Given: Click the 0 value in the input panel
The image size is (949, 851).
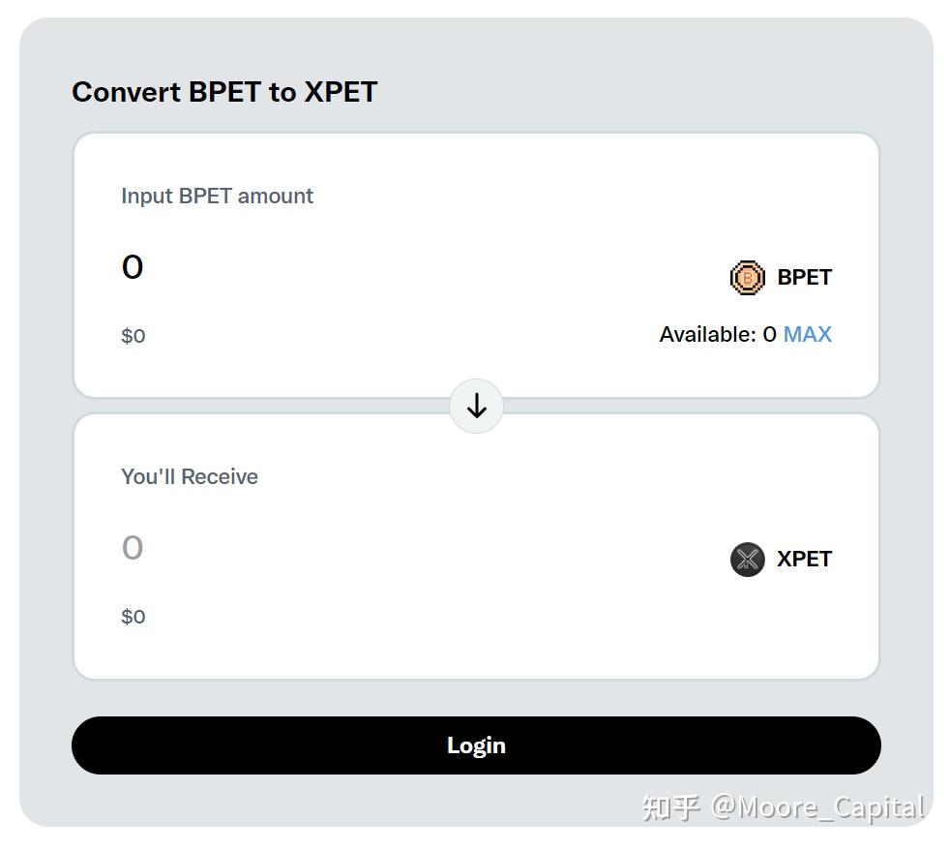Looking at the screenshot, I should (133, 267).
